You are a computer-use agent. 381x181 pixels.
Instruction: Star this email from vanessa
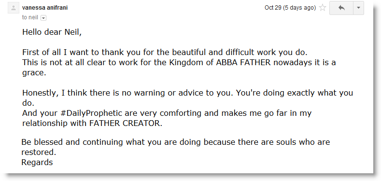[x=323, y=8]
